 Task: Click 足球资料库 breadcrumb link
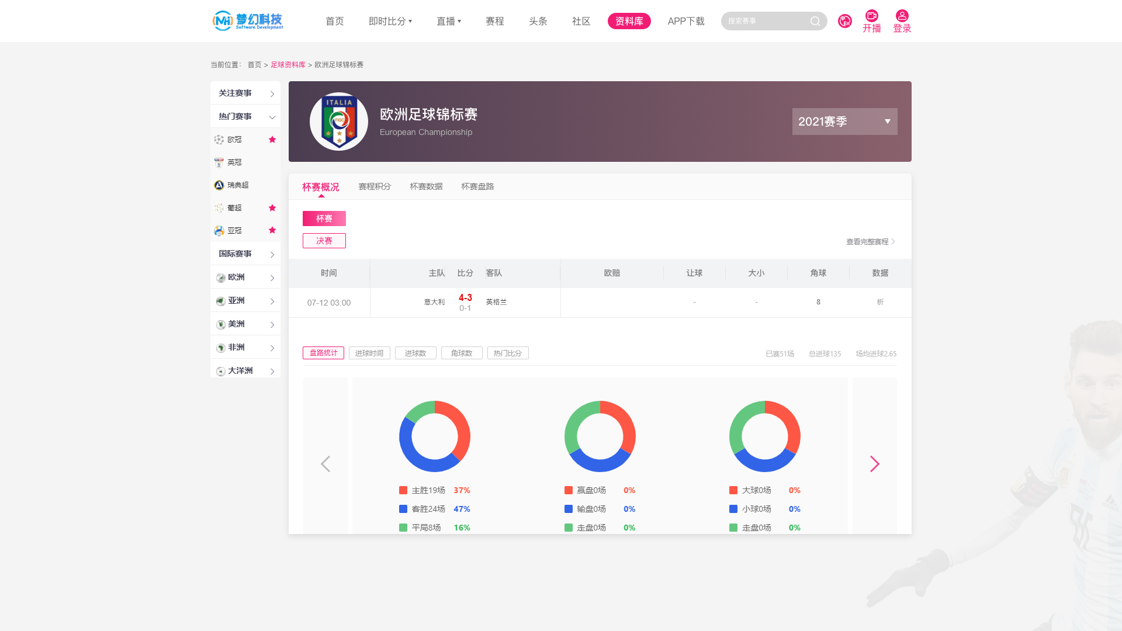pyautogui.click(x=288, y=65)
